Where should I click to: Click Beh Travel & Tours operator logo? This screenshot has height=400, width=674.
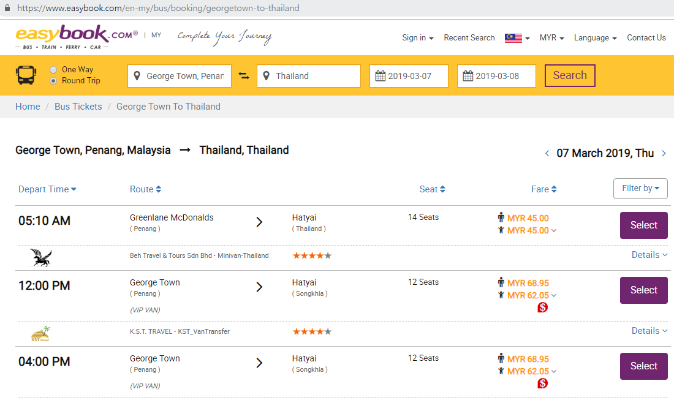coord(41,257)
